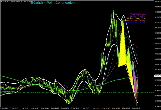Click the one-click trading arrow beside US30,M1
The width and height of the screenshot is (161, 110).
click(x=2, y=2)
